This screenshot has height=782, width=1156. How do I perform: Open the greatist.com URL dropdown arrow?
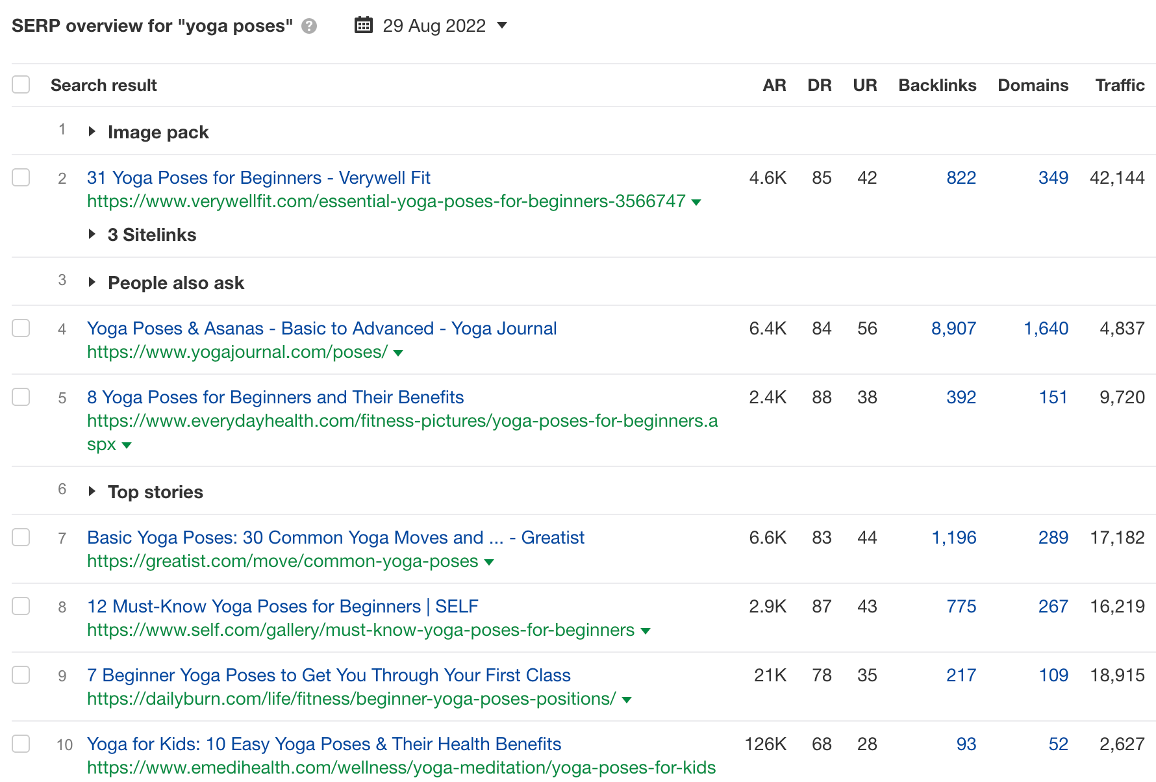click(x=490, y=562)
